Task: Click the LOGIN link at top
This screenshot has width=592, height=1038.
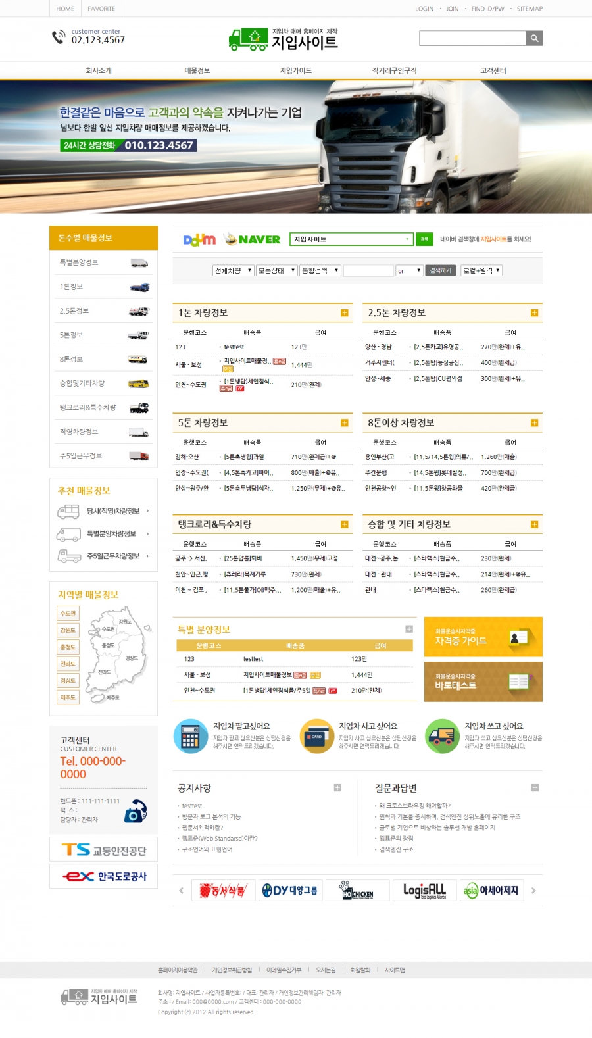Action: tap(424, 9)
